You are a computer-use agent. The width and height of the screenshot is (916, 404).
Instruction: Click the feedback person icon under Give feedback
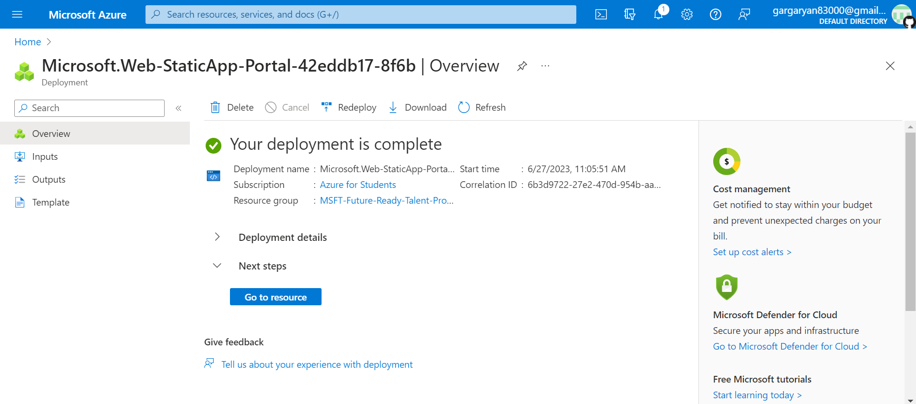209,363
